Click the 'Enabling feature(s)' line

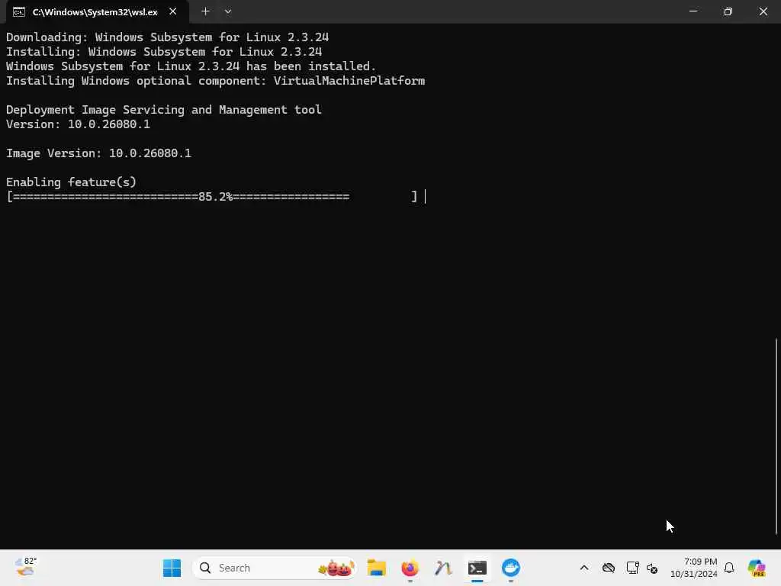tap(71, 182)
